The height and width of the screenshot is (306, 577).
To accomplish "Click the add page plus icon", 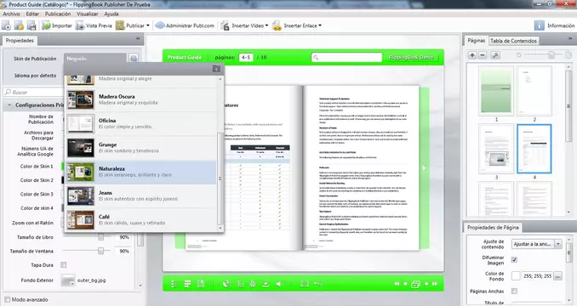I will 472,55.
